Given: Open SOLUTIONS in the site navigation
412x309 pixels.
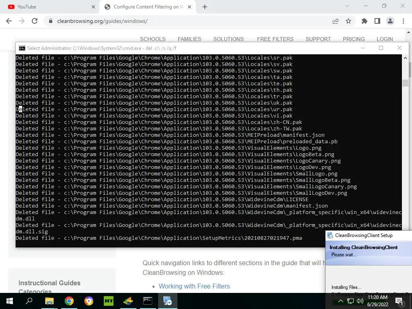Looking at the screenshot, I should (x=229, y=39).
